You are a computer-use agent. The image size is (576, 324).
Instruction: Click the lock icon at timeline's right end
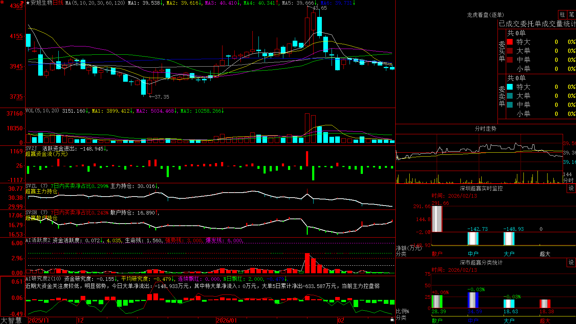[x=392, y=320]
